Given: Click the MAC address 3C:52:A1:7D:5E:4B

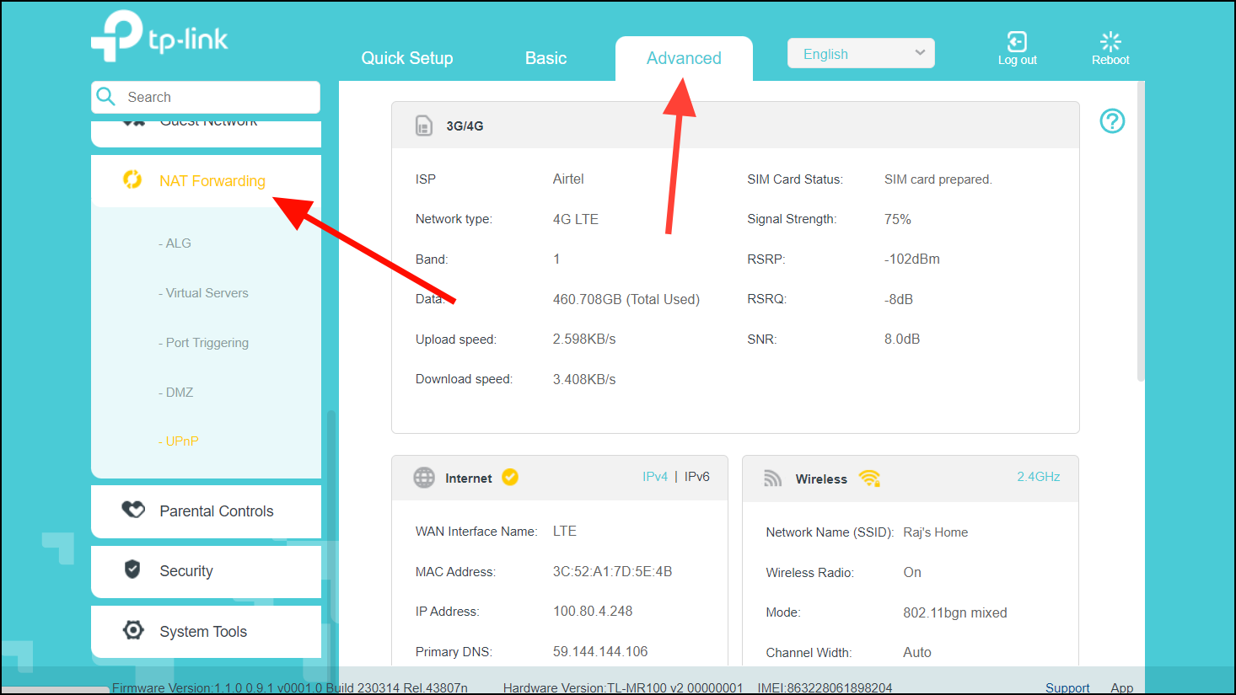Looking at the screenshot, I should 612,572.
